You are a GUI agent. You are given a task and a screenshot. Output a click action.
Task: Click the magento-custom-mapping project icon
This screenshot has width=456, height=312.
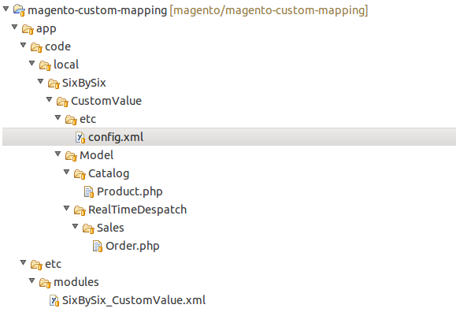(19, 10)
